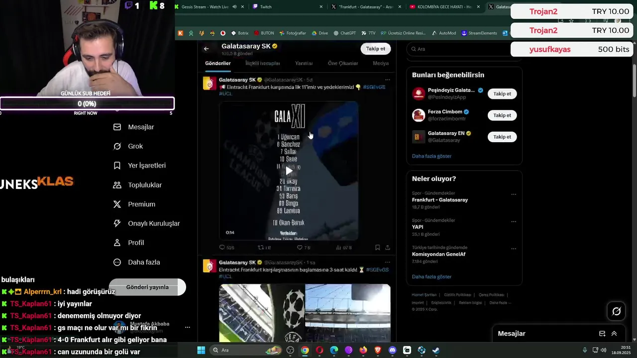View analytics of lineup tweet
This screenshot has height=358, width=637.
(x=344, y=247)
